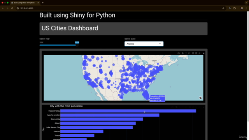249x140 pixels.
Task: Zoom out on the map using modebar
Action: point(196,53)
